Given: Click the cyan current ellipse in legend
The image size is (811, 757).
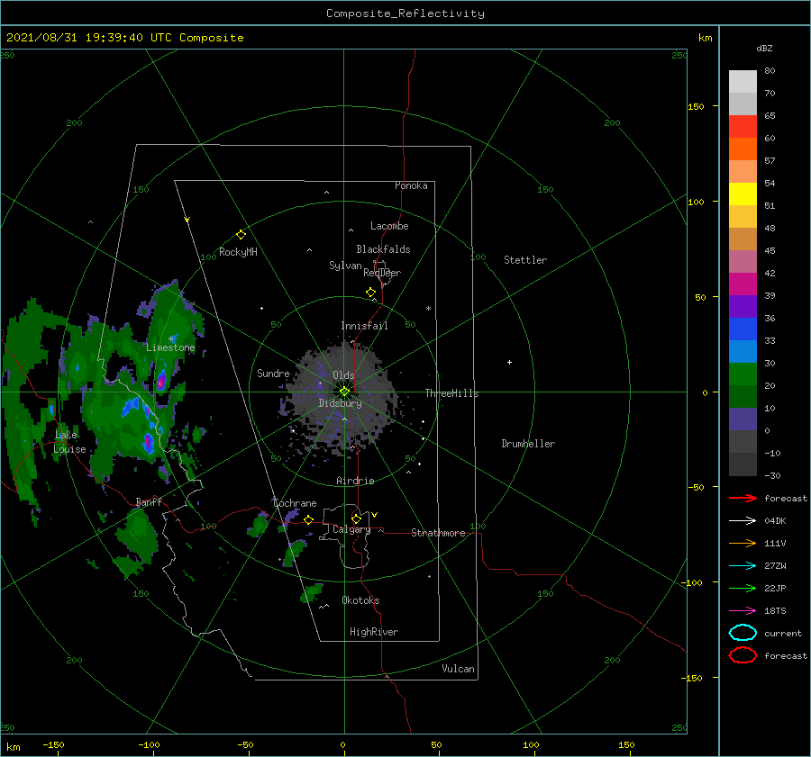Looking at the screenshot, I should (x=743, y=633).
